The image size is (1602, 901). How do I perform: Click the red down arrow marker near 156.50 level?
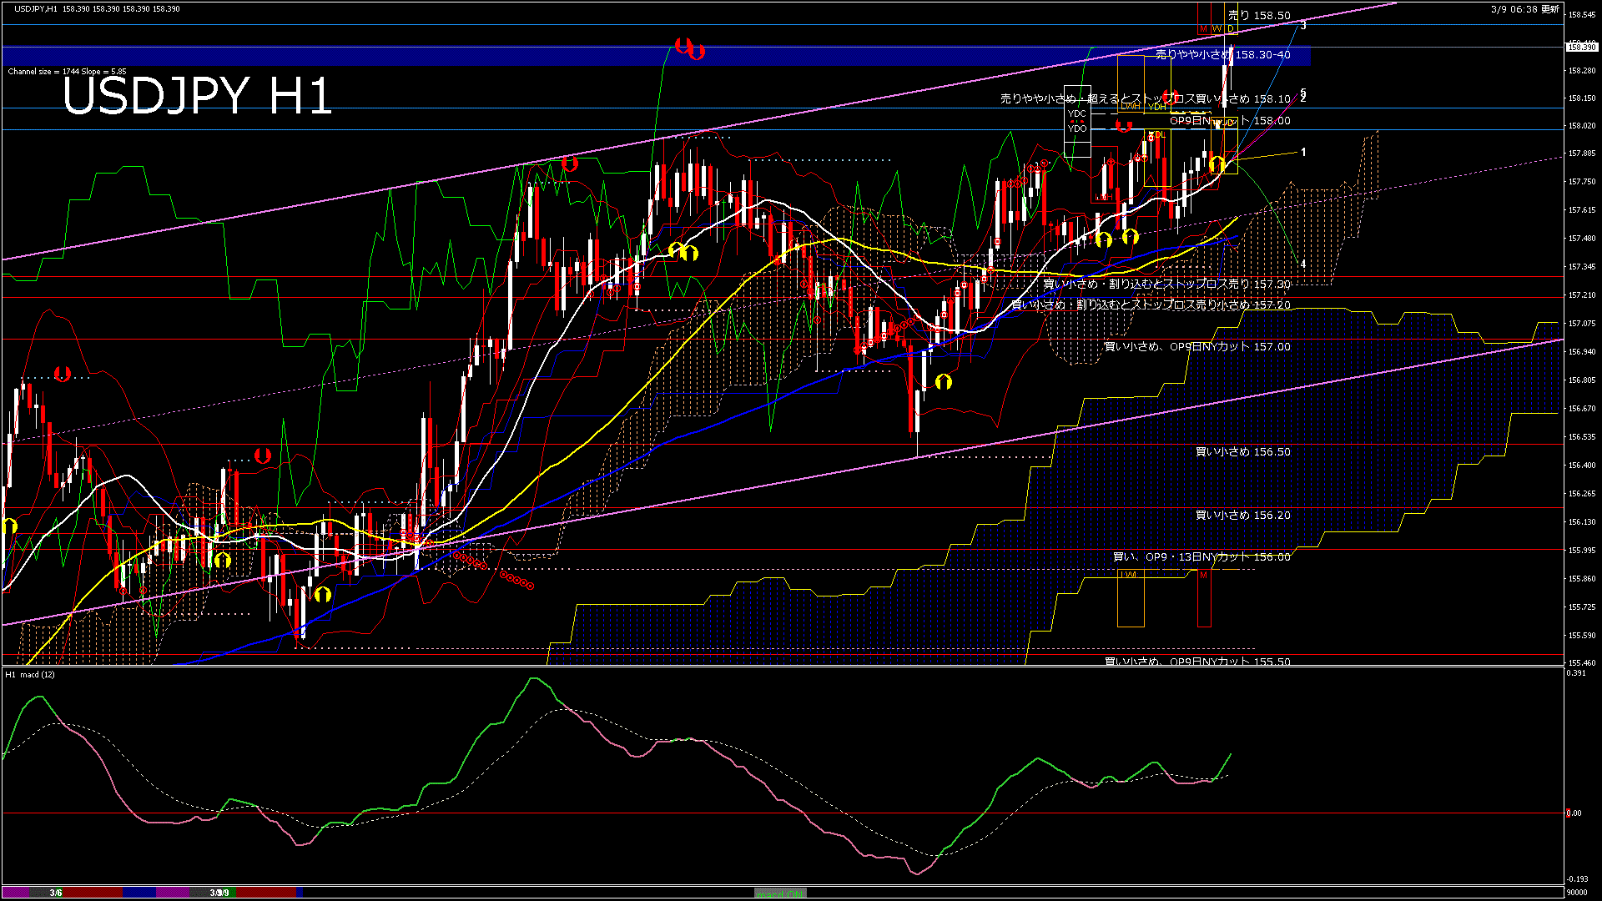(263, 456)
